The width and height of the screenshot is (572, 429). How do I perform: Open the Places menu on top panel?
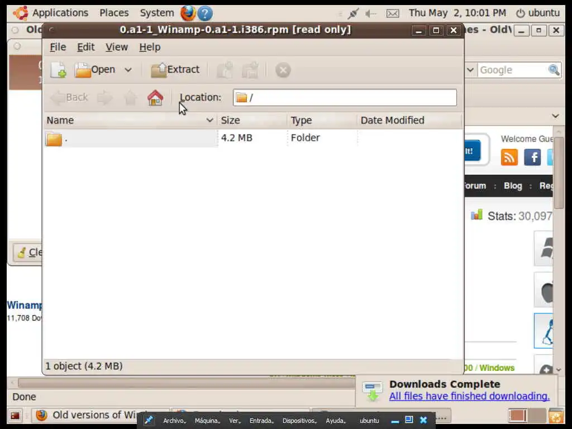[114, 13]
